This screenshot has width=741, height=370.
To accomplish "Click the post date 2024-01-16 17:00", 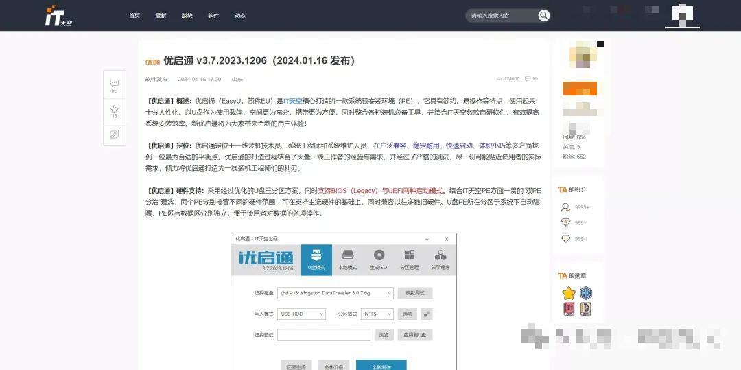I will [200, 80].
